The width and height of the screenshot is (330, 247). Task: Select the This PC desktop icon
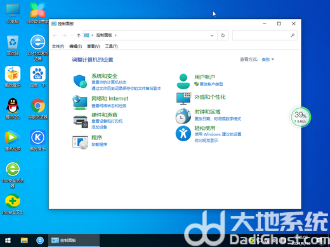click(x=13, y=13)
